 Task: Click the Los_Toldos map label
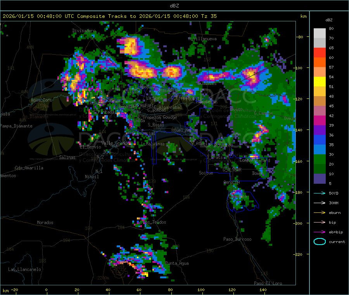point(154,222)
